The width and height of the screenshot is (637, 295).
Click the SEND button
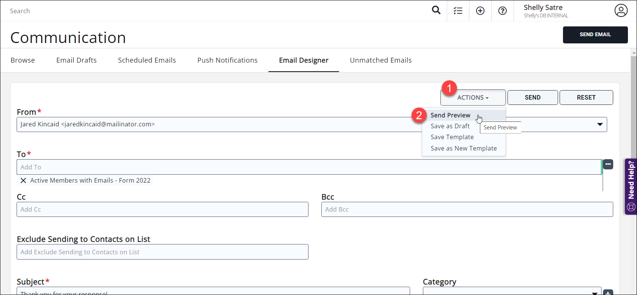click(532, 97)
